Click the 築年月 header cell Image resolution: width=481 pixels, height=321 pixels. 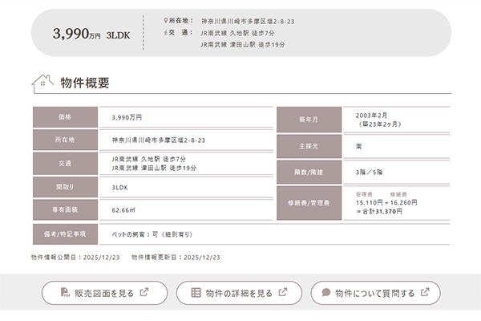pos(309,120)
